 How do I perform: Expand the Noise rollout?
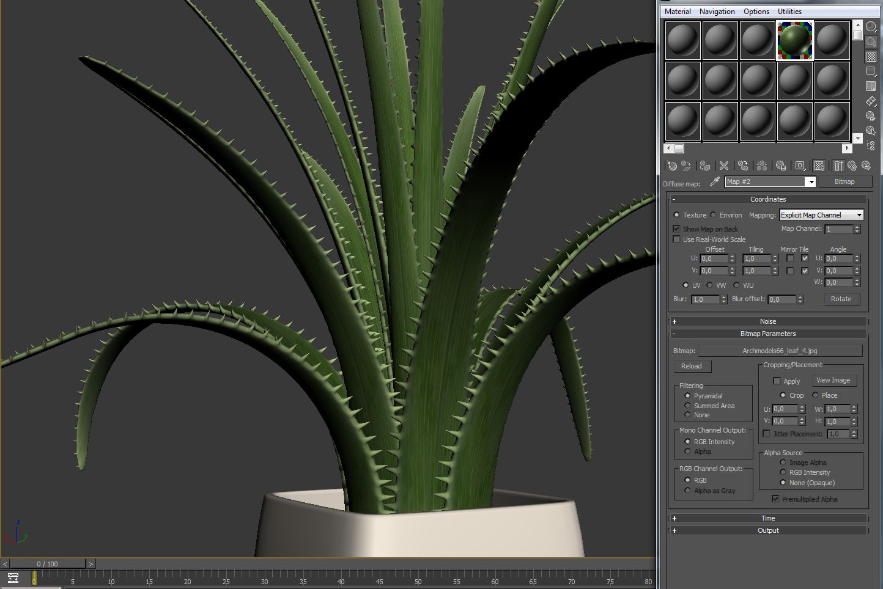pyautogui.click(x=768, y=321)
